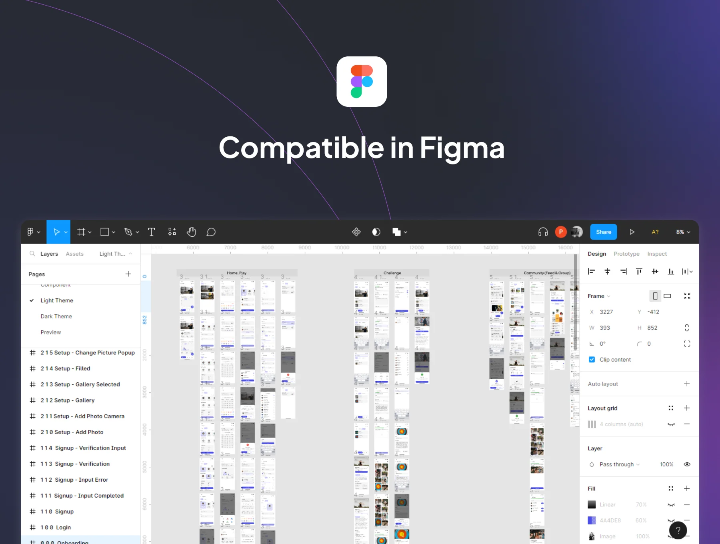
Task: Toggle the Clip content checkbox
Action: (592, 360)
